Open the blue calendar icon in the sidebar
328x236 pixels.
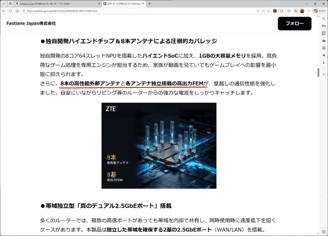[x=323, y=34]
